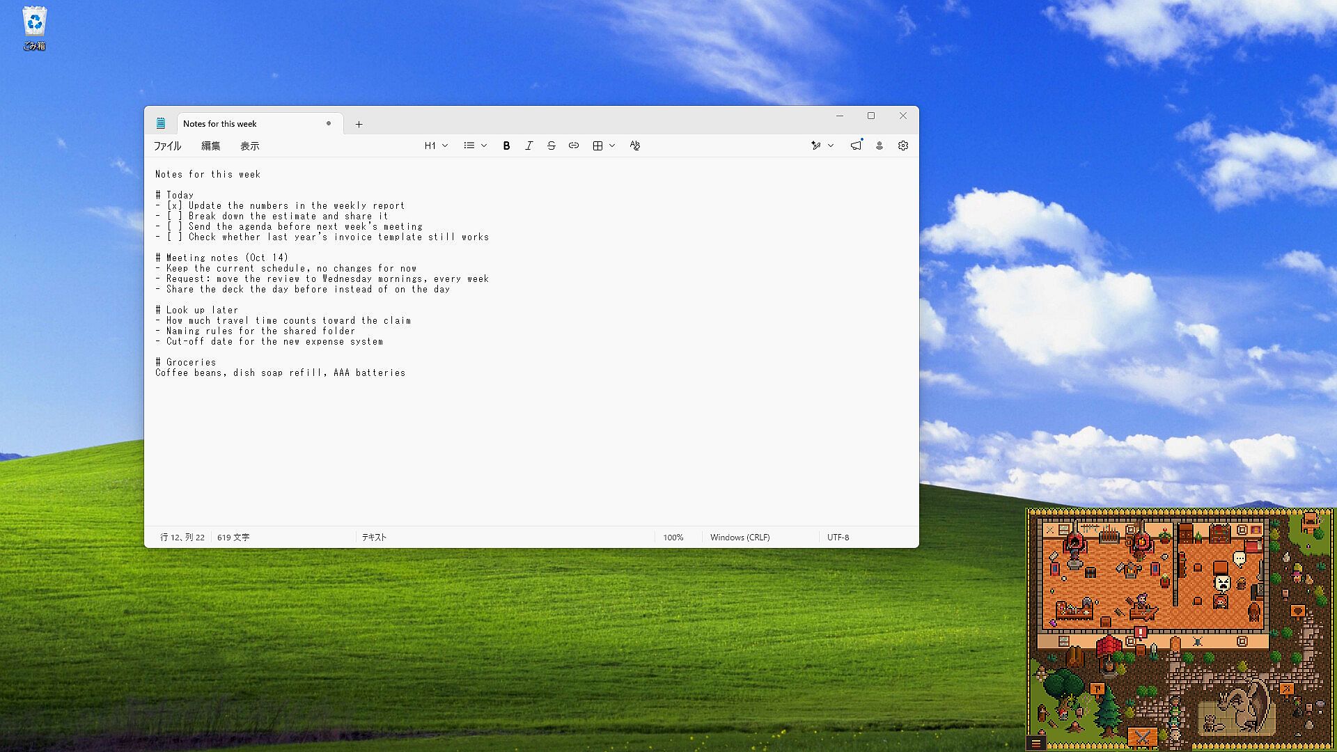Open the ファイル menu
Viewport: 1337px width, 752px height.
tap(167, 146)
